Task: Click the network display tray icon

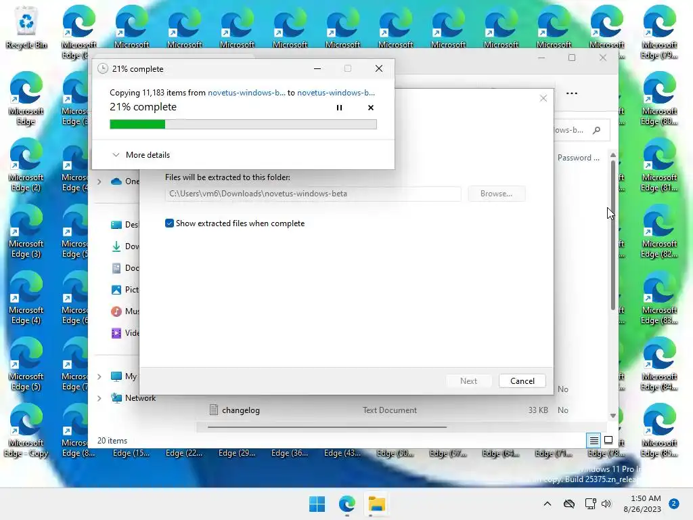Action: (590, 504)
